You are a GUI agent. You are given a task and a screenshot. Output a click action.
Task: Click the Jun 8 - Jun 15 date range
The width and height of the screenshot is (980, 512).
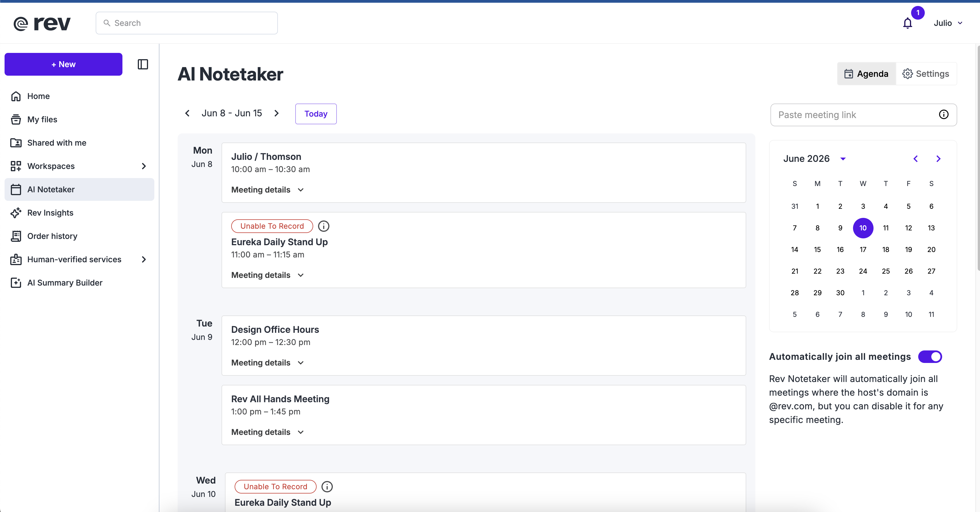click(x=232, y=113)
